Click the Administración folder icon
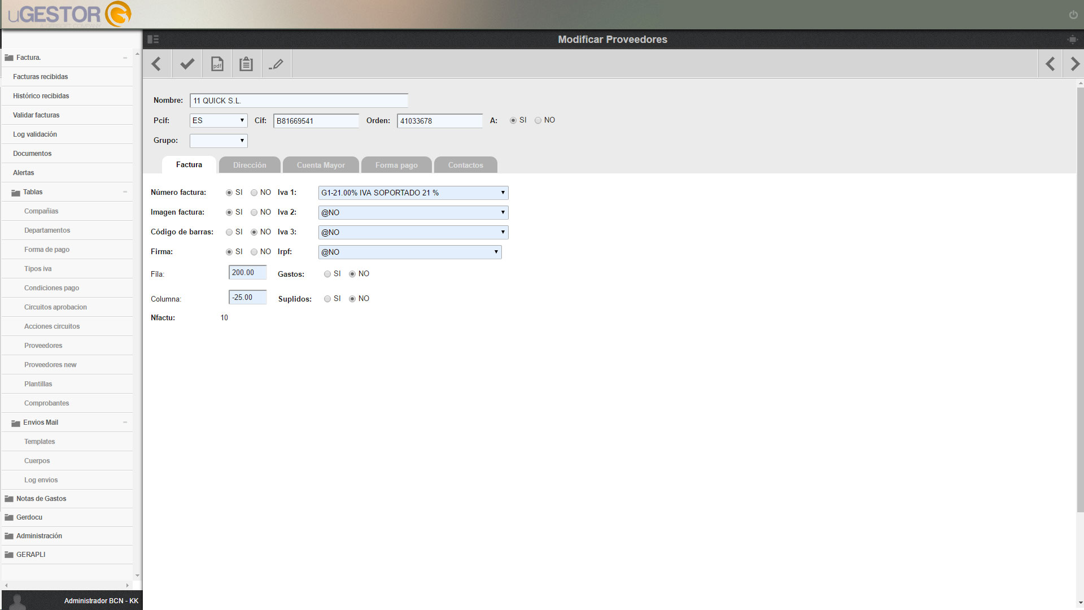Viewport: 1084px width, 610px height. 8,536
